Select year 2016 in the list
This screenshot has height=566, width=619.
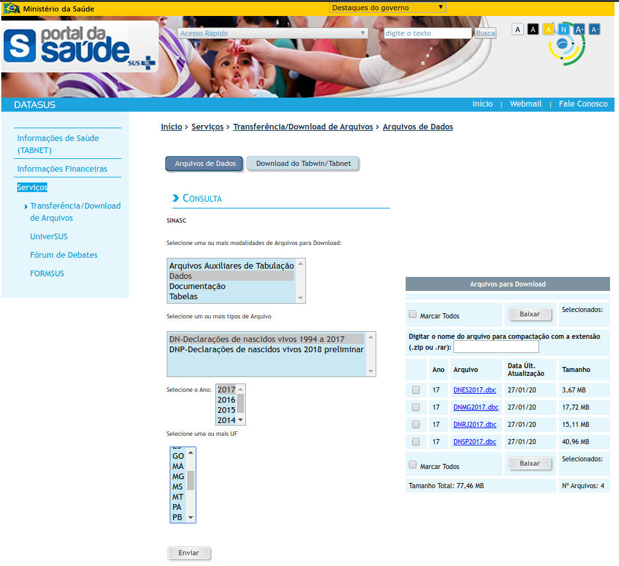[226, 400]
